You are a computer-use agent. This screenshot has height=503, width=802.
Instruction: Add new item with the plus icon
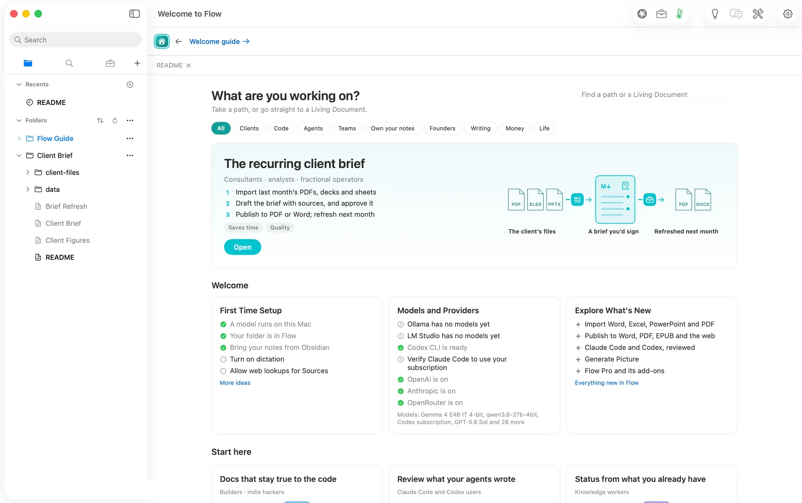[x=137, y=63]
